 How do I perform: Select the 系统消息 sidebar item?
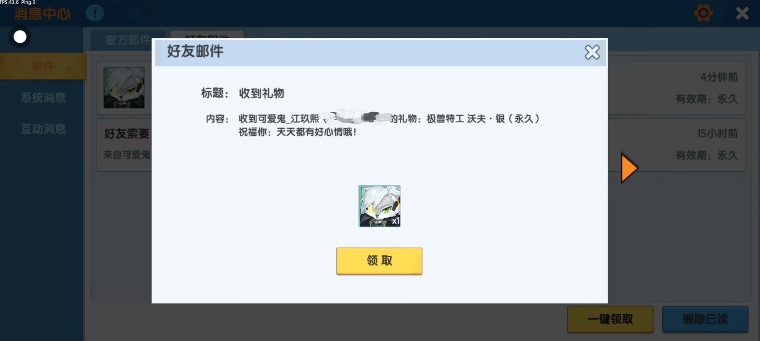(43, 98)
